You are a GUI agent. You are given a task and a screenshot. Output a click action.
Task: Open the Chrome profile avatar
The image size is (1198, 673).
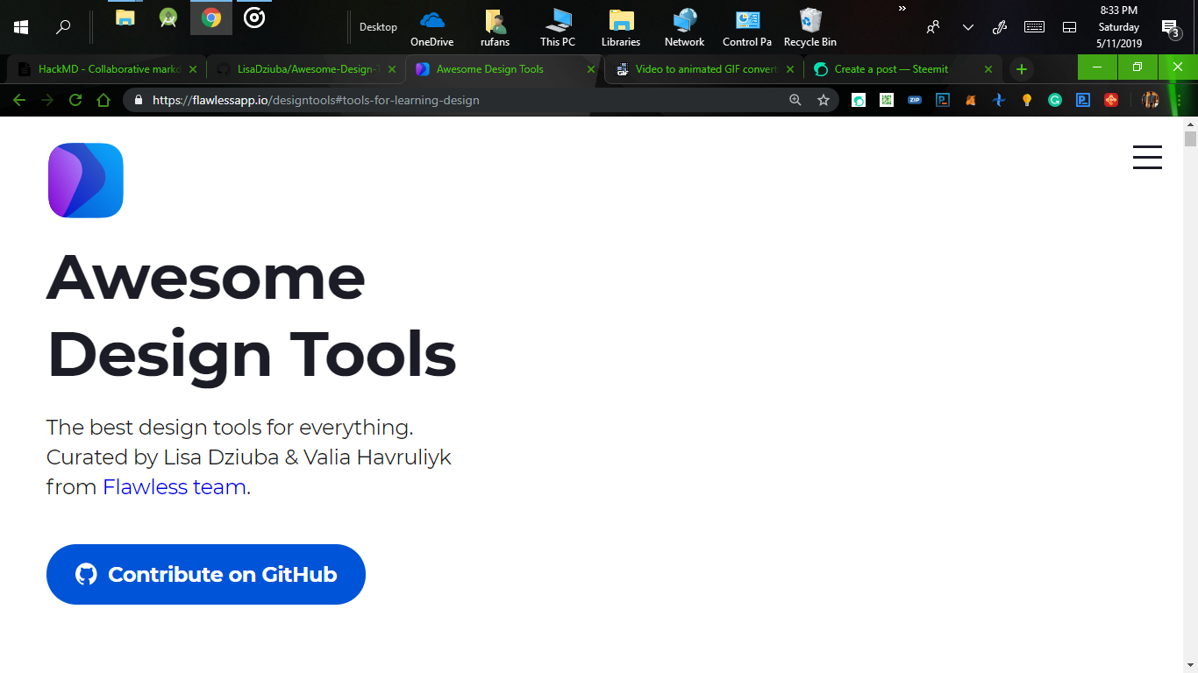click(x=1151, y=100)
